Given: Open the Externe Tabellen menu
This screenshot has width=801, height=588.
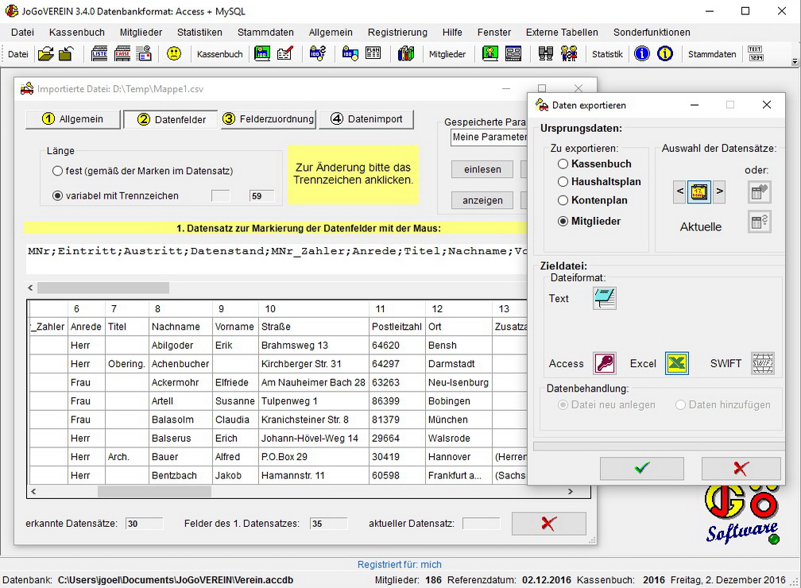Looking at the screenshot, I should 562,33.
